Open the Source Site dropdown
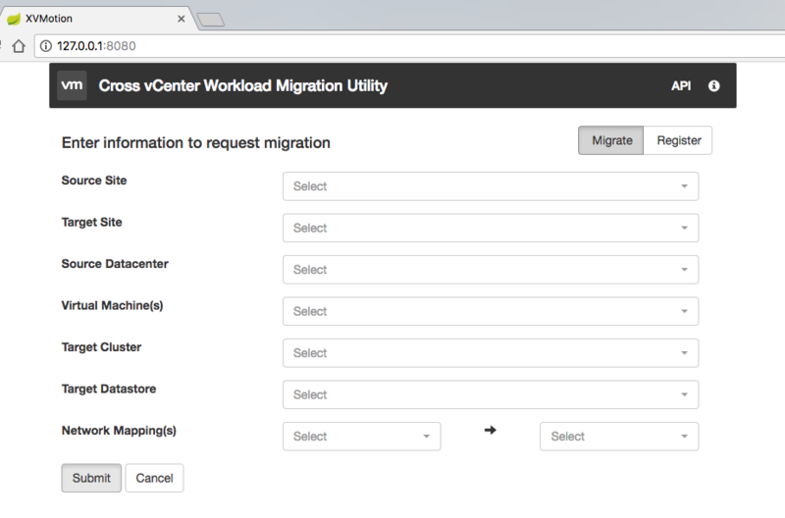The width and height of the screenshot is (785, 518). point(490,186)
